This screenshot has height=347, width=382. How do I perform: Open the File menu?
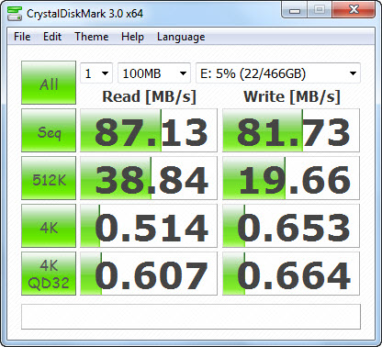[22, 37]
